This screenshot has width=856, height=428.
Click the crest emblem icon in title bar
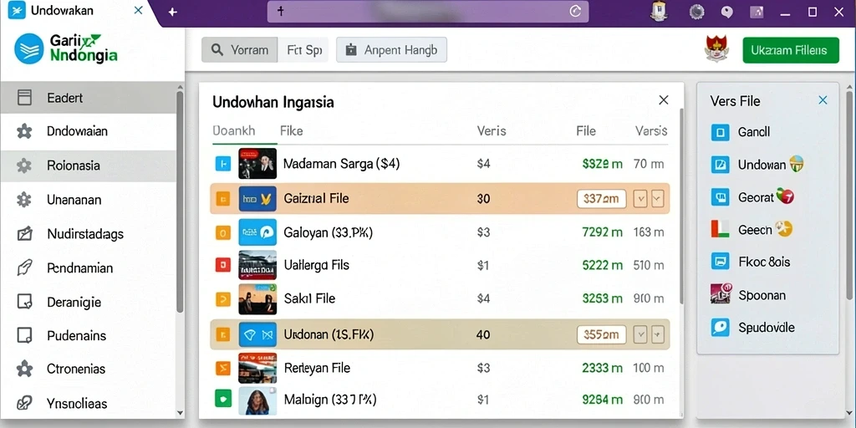coord(660,12)
